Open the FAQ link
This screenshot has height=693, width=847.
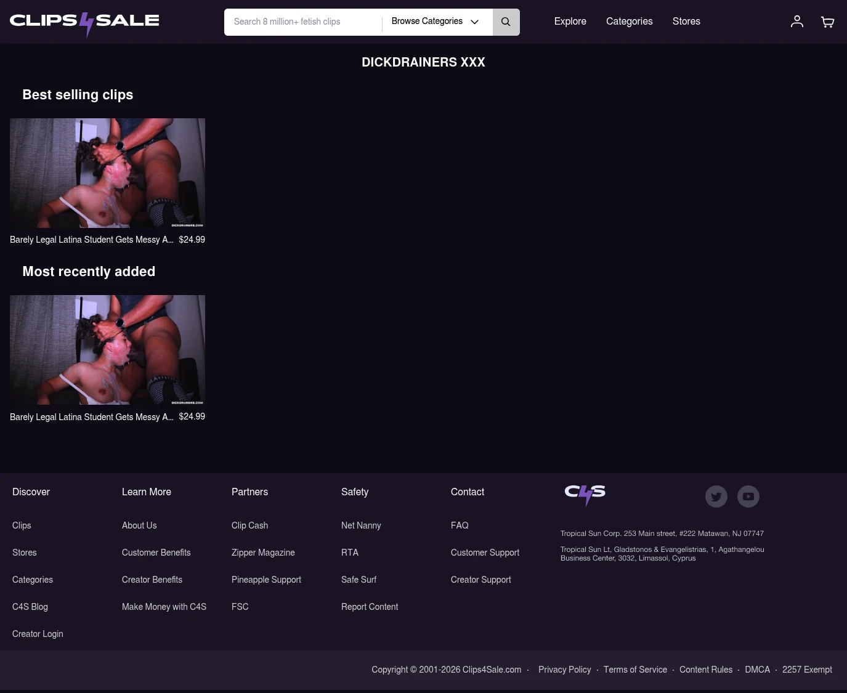[460, 525]
